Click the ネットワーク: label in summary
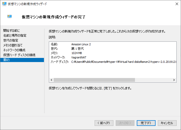181x130 pixels. (x=58, y=57)
